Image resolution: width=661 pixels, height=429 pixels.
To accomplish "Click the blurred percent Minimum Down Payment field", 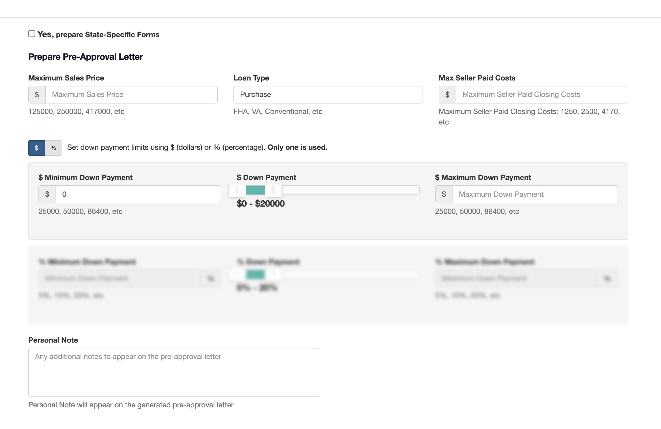I will click(120, 279).
